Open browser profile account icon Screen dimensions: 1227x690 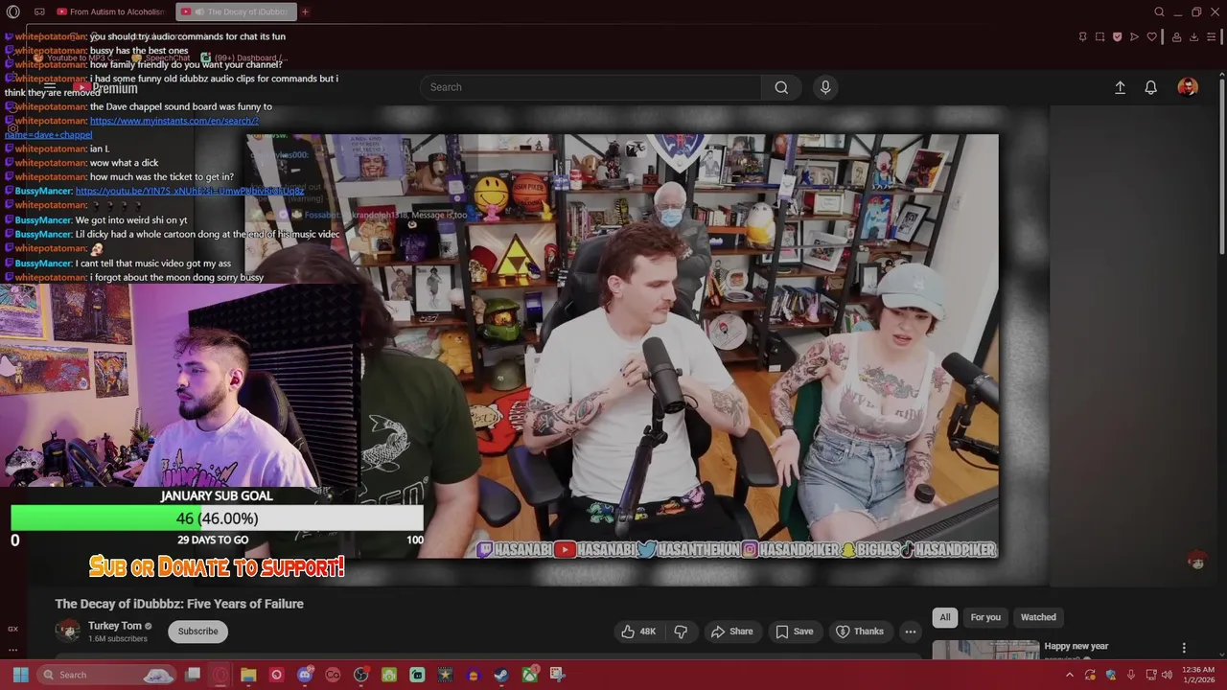click(1176, 37)
